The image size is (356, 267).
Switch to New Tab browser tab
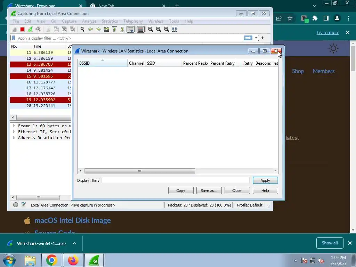pos(127,6)
